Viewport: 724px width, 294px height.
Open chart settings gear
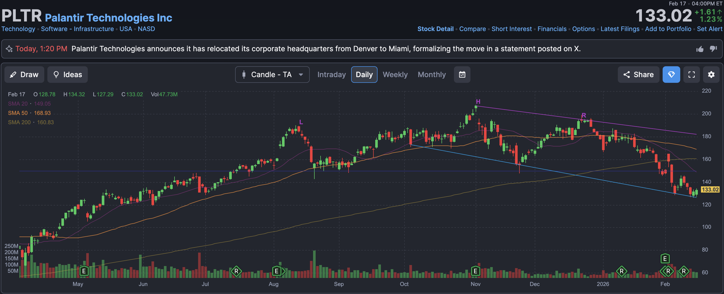(x=711, y=75)
